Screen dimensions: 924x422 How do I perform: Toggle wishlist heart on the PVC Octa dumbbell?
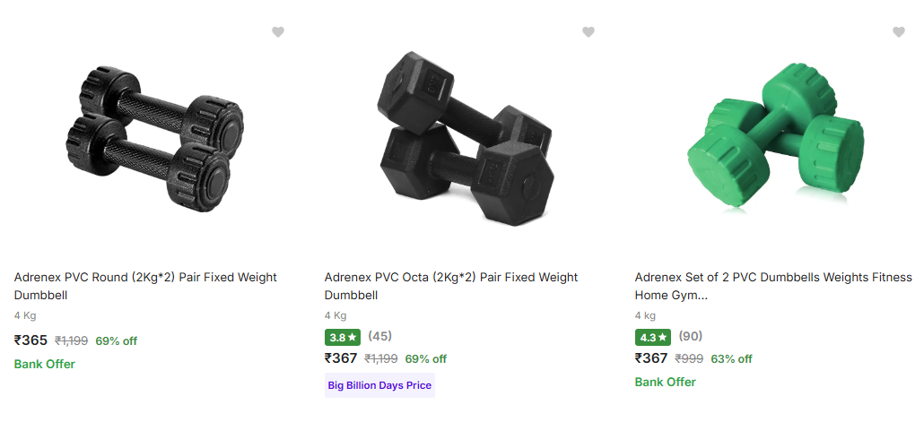[x=588, y=32]
